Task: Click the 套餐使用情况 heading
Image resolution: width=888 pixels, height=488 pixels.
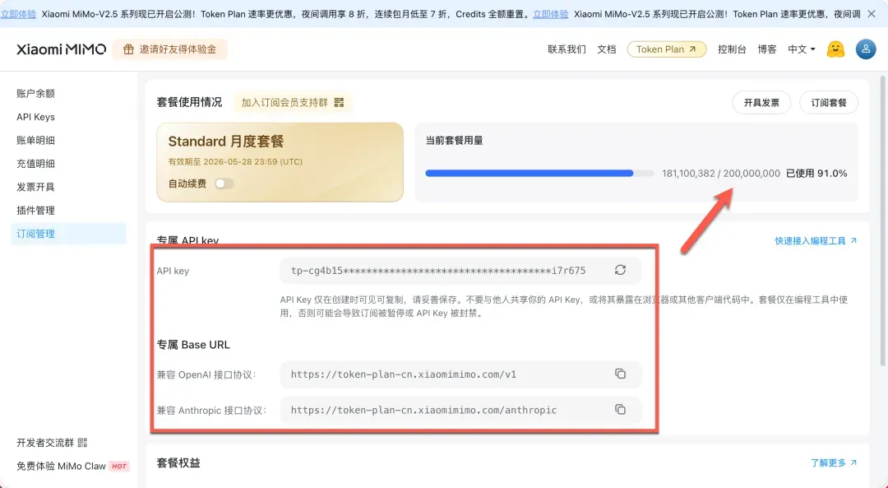Action: pyautogui.click(x=189, y=103)
